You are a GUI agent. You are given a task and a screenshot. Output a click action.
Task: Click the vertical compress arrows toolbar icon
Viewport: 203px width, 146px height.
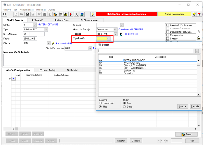(76, 14)
